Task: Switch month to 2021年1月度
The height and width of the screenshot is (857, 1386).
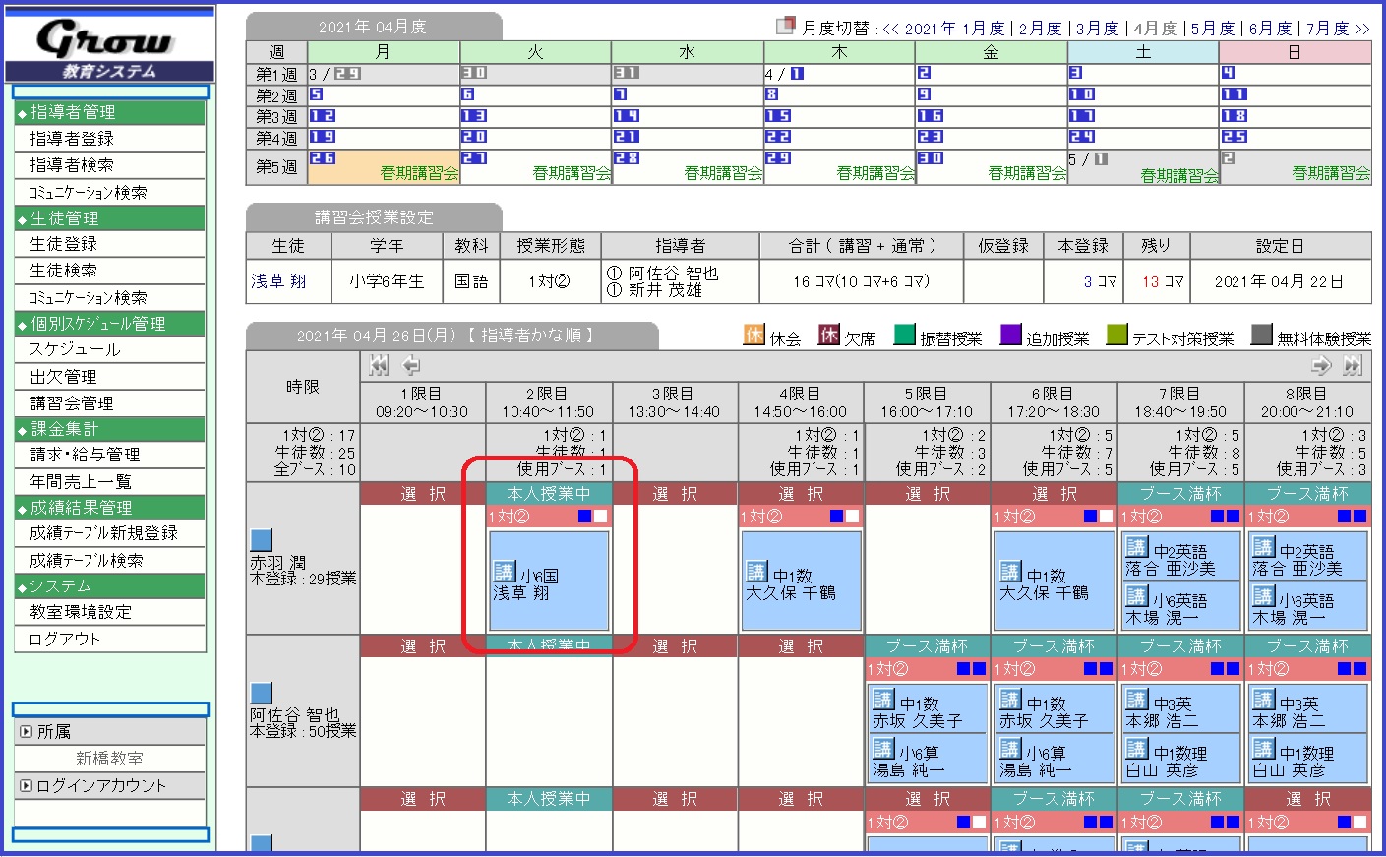Action: (954, 29)
